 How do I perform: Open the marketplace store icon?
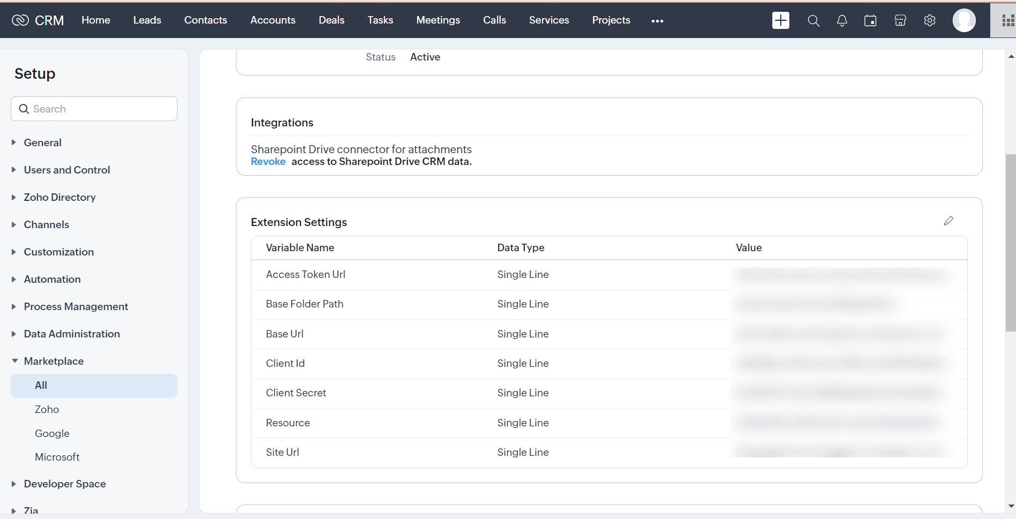pyautogui.click(x=900, y=20)
